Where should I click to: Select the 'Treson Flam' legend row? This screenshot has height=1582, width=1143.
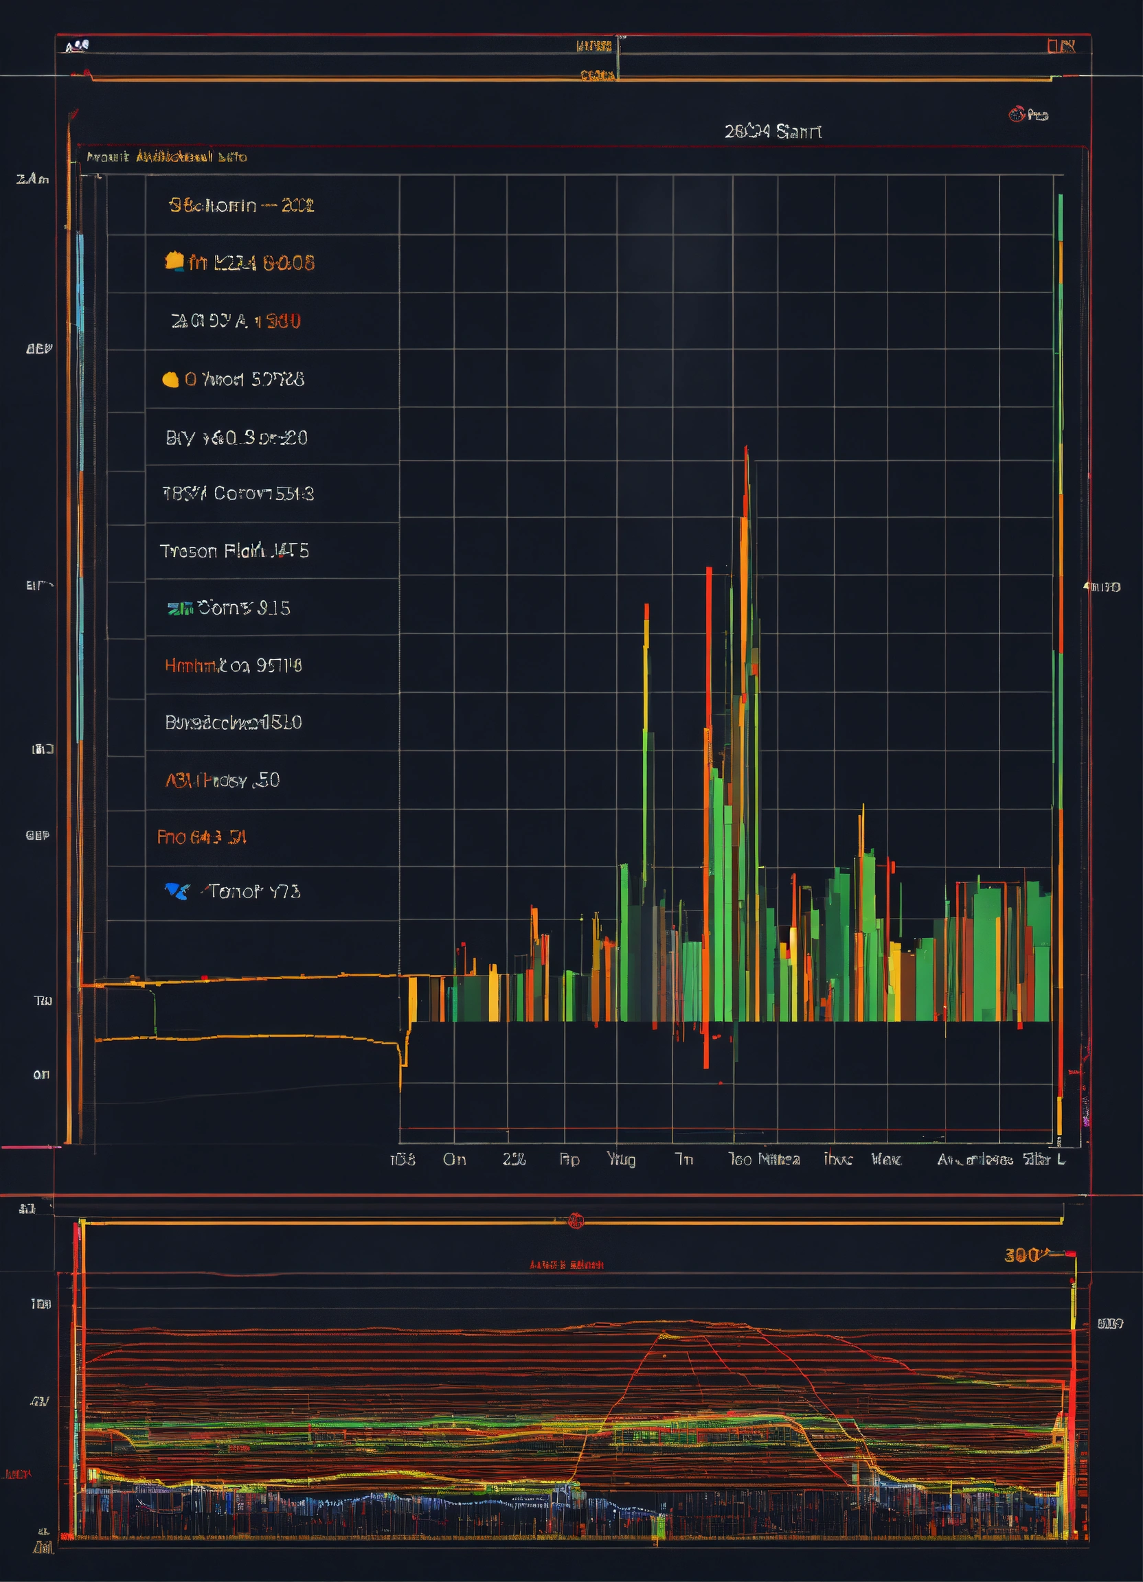[234, 551]
